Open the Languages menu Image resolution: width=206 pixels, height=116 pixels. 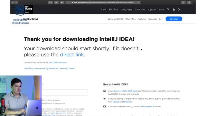click(126, 9)
